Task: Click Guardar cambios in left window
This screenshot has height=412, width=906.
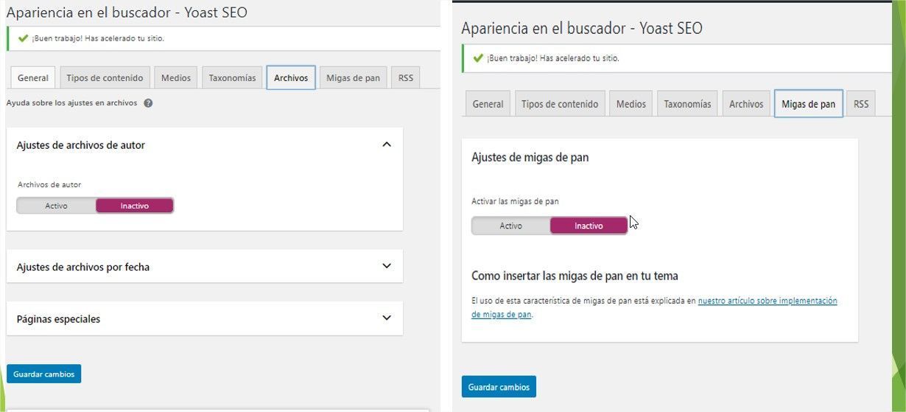Action: click(x=44, y=374)
